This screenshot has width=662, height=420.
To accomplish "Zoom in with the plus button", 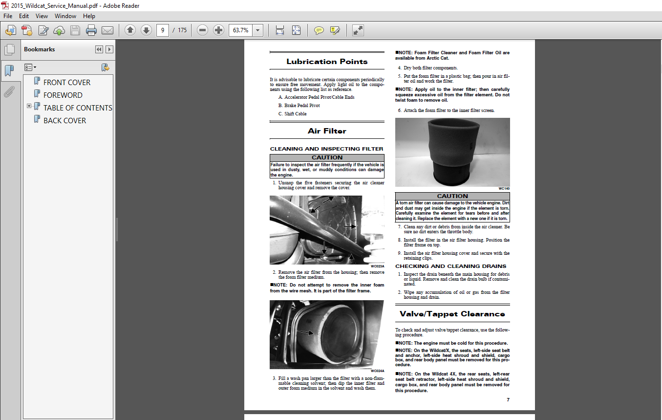I will coord(219,30).
